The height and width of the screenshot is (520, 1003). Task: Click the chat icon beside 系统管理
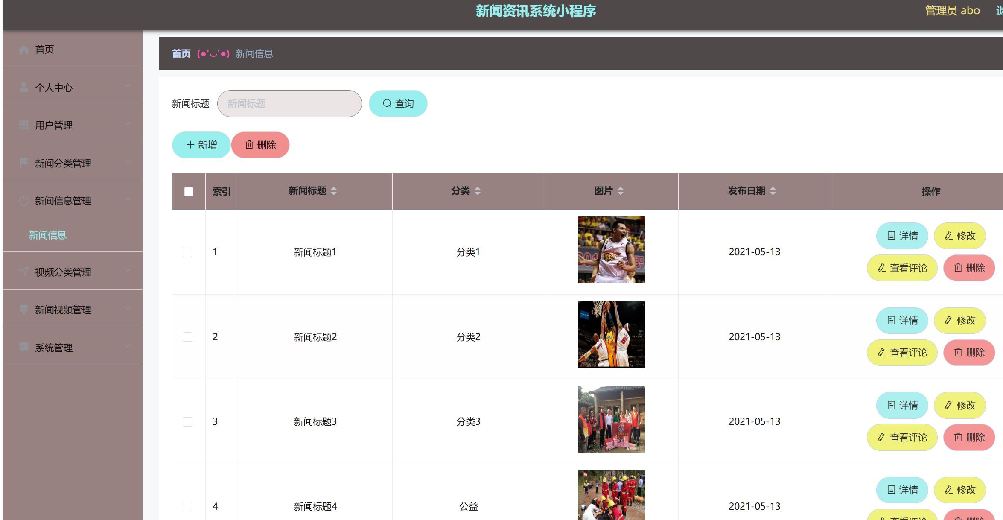click(x=24, y=347)
